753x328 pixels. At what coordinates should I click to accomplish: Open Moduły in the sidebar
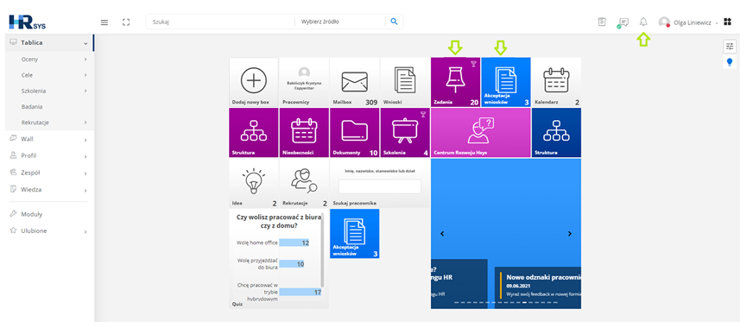coord(32,214)
